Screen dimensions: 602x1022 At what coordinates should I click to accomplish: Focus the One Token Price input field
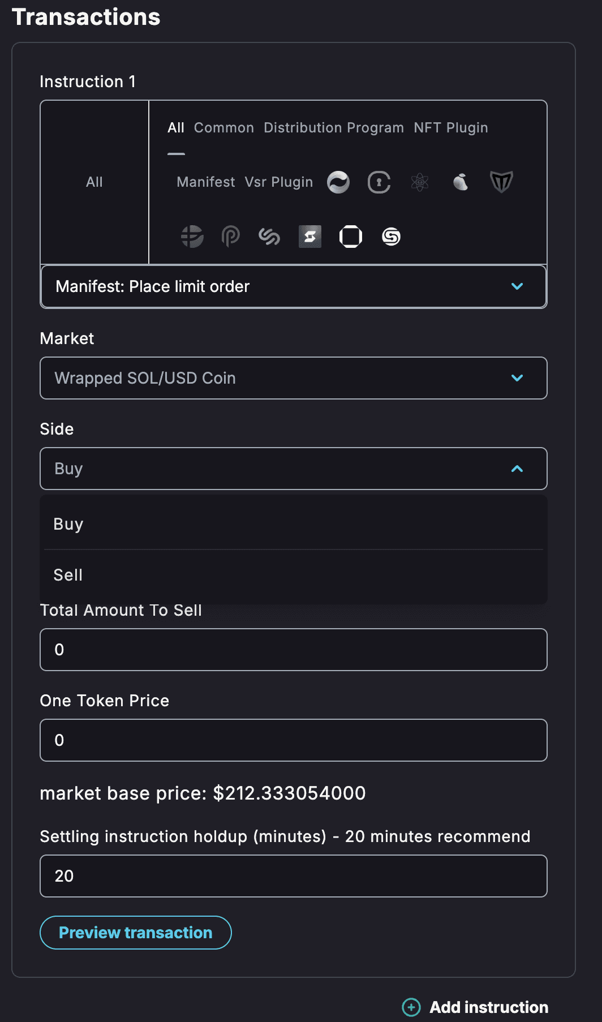[x=293, y=740]
